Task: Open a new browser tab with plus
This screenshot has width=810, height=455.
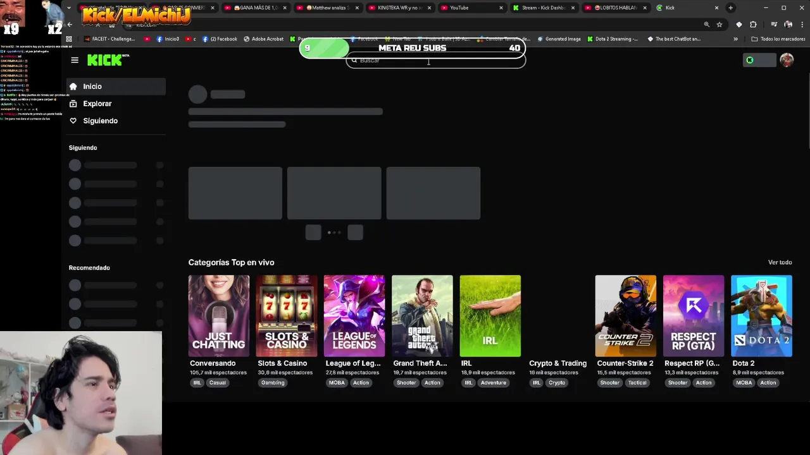Action: (730, 8)
